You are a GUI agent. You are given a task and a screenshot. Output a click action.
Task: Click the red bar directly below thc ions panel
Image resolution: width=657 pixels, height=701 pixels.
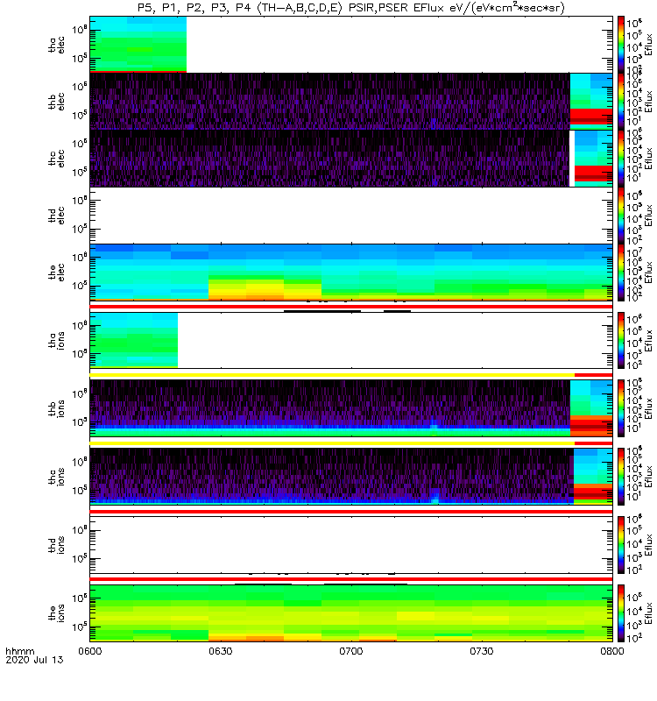click(351, 511)
